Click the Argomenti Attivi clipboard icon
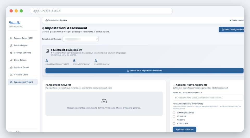This screenshot has width=250, height=138. point(47,85)
